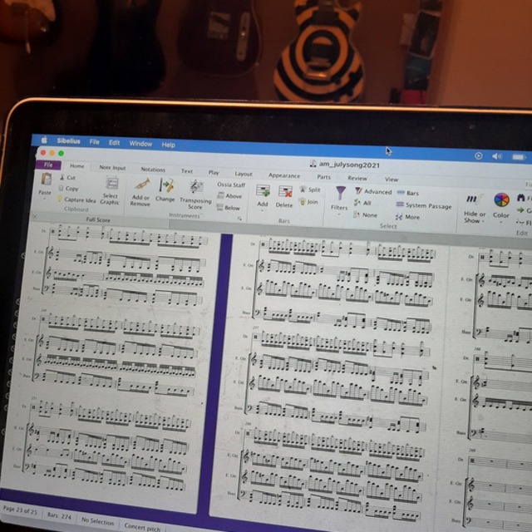Click the 'Concert pitch' status text
This screenshot has height=532, width=532.
click(142, 527)
